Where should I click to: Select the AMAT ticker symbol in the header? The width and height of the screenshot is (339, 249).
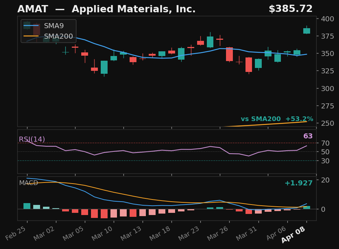pos(33,8)
